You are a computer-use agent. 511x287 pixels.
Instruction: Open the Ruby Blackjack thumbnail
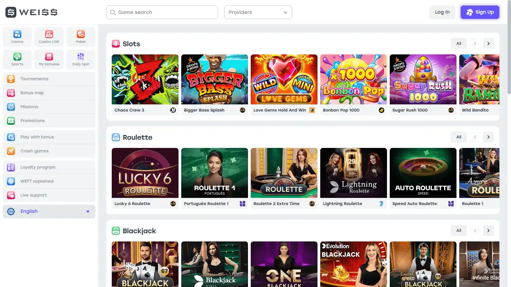point(145,264)
